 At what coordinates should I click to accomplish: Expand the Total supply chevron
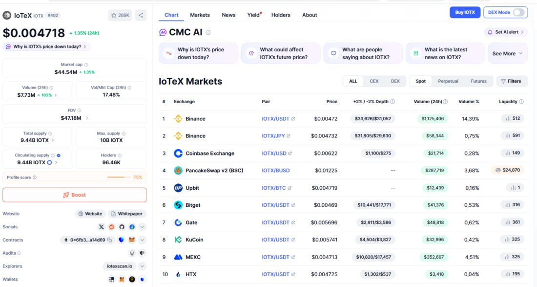tap(53, 140)
